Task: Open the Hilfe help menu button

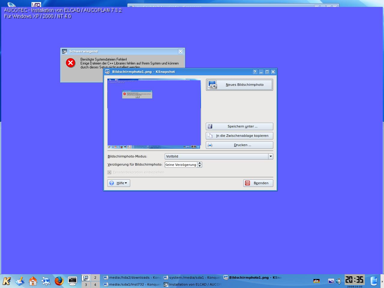Action: (x=119, y=183)
